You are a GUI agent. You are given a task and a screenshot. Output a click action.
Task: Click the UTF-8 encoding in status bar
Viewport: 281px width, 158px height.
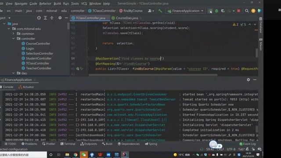tap(231, 149)
